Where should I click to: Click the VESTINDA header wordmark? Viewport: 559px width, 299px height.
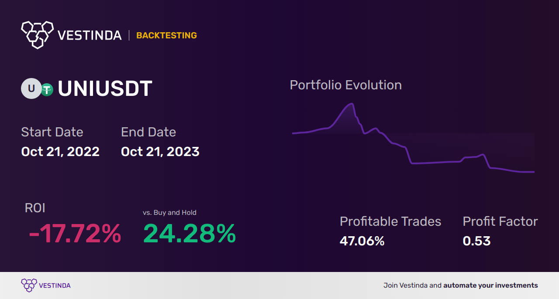click(x=90, y=35)
